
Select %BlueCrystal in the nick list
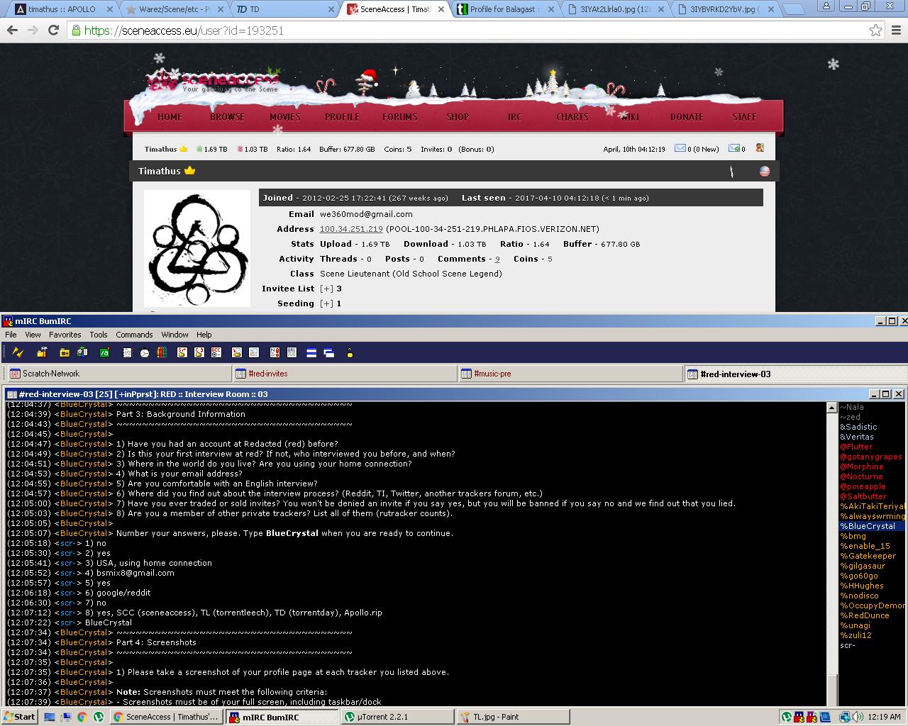click(873, 526)
